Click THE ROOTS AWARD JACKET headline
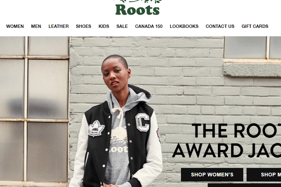This screenshot has height=187, width=281. click(226, 140)
